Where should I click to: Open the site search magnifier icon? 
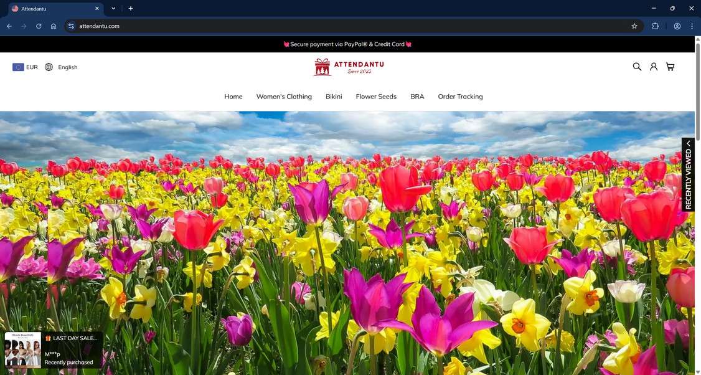click(x=637, y=67)
